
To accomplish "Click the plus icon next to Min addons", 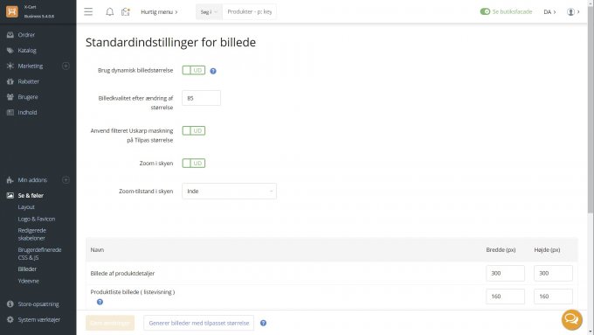I will click(66, 180).
